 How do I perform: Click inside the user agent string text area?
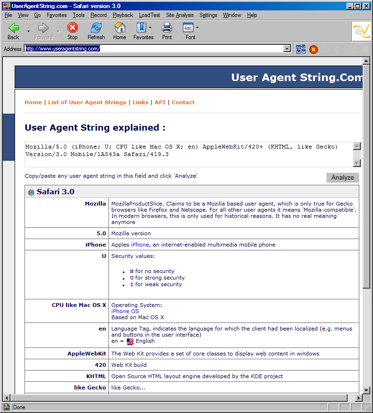[189, 155]
